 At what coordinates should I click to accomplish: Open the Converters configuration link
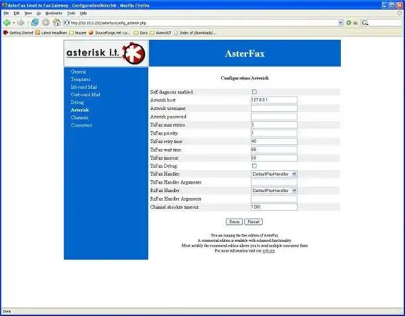point(81,125)
